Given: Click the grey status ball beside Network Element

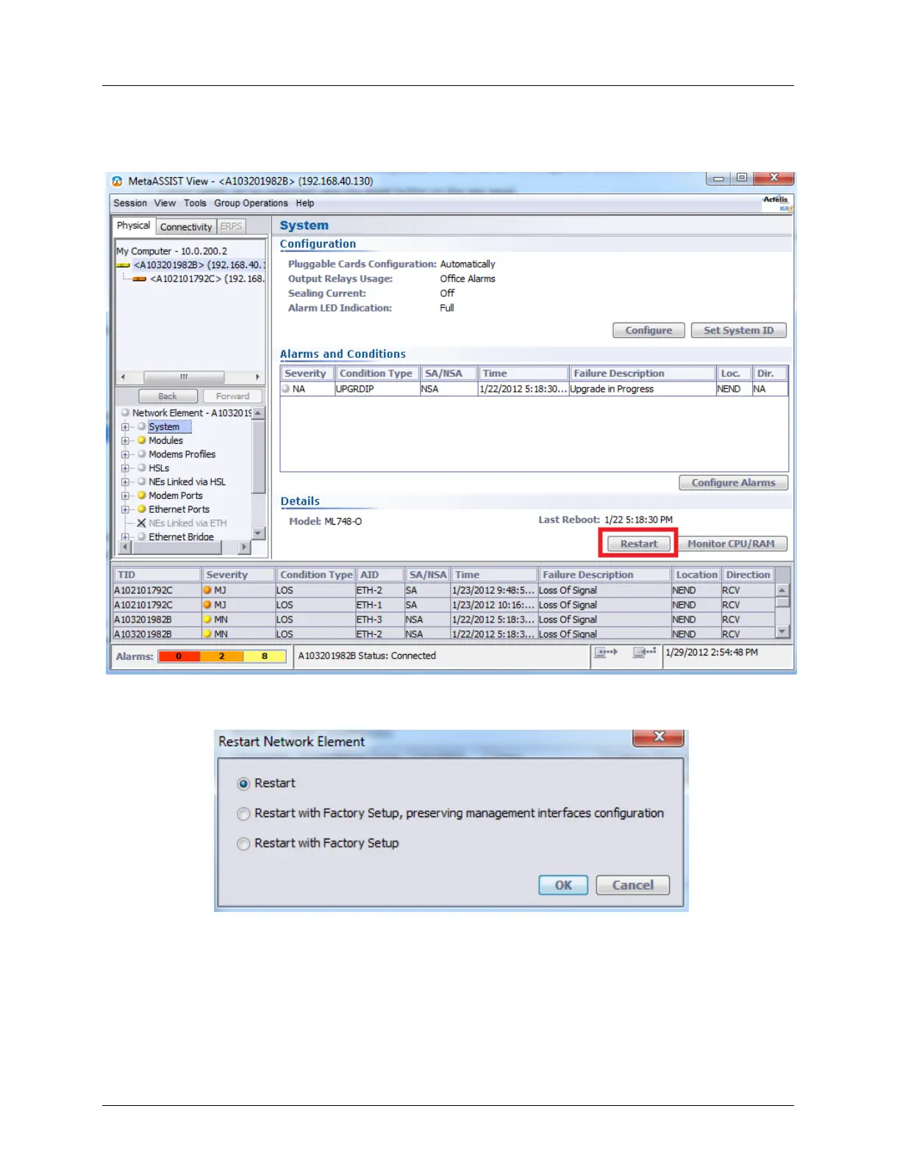Looking at the screenshot, I should coord(126,413).
